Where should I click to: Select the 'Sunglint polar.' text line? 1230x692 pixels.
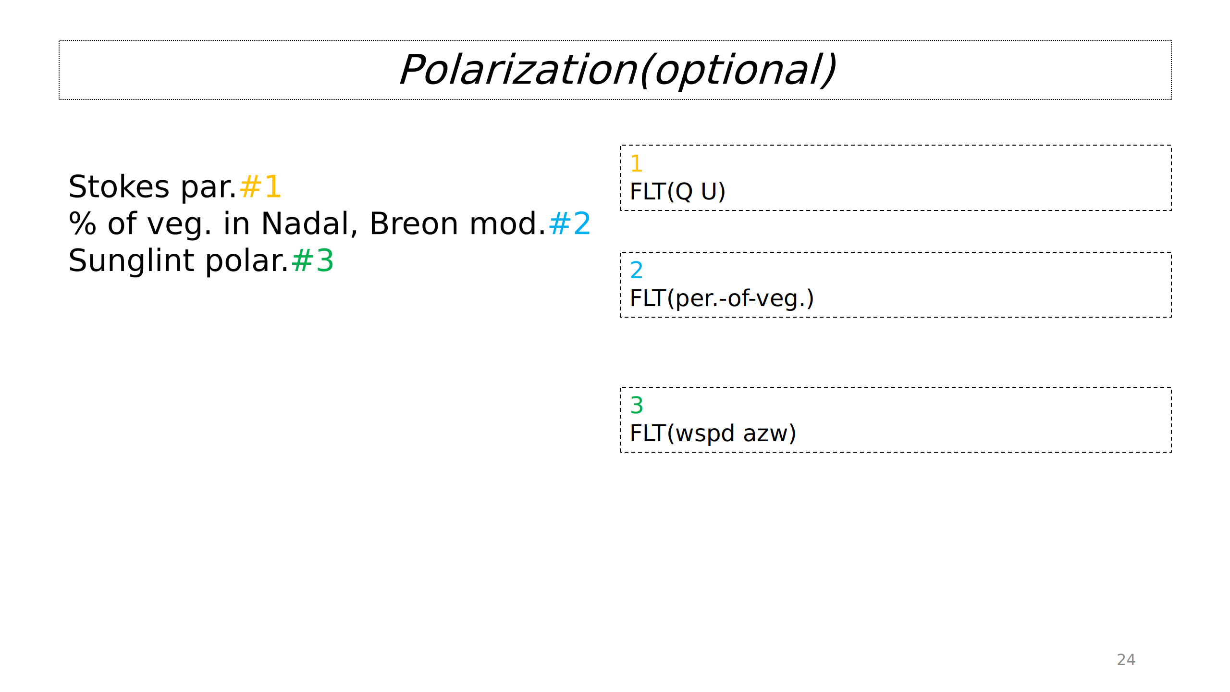pos(178,260)
